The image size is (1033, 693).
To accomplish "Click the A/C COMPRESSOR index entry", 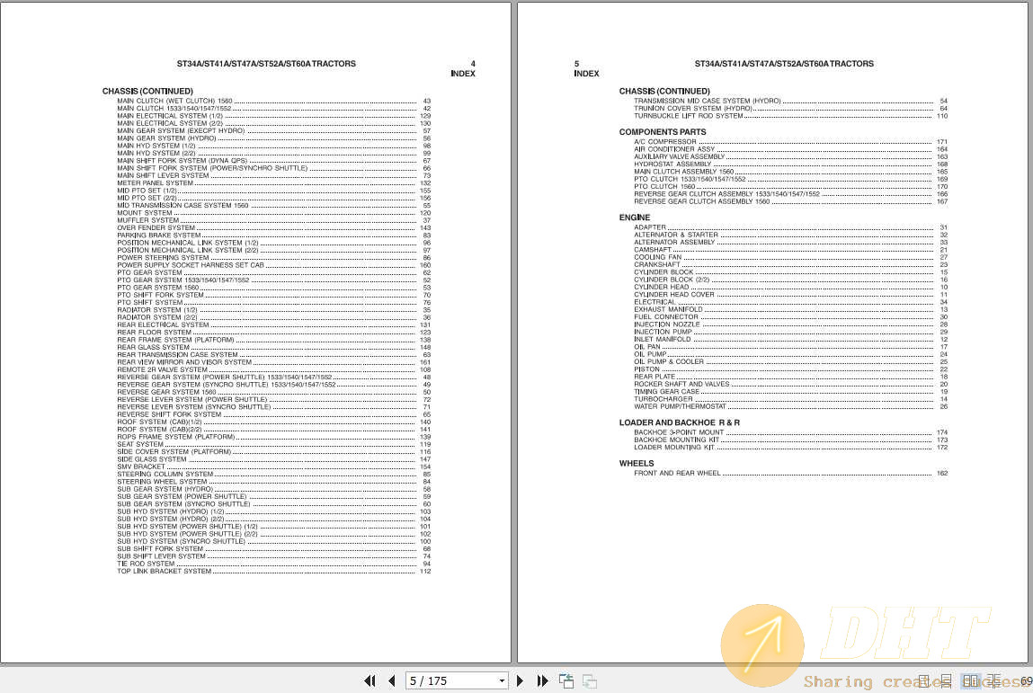I will point(665,142).
